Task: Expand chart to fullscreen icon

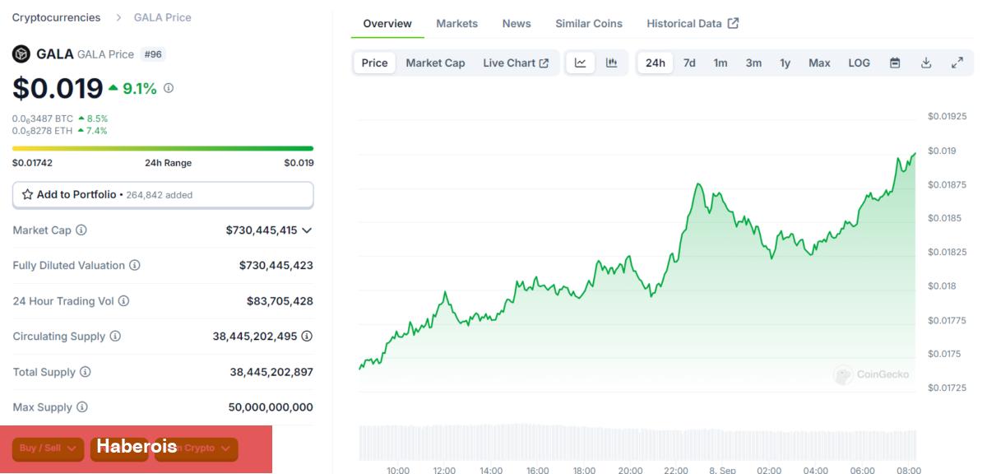Action: coord(957,63)
